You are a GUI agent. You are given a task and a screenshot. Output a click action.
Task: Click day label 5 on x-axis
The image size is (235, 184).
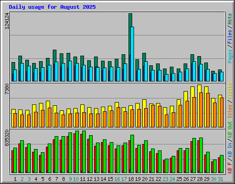coord(43,179)
